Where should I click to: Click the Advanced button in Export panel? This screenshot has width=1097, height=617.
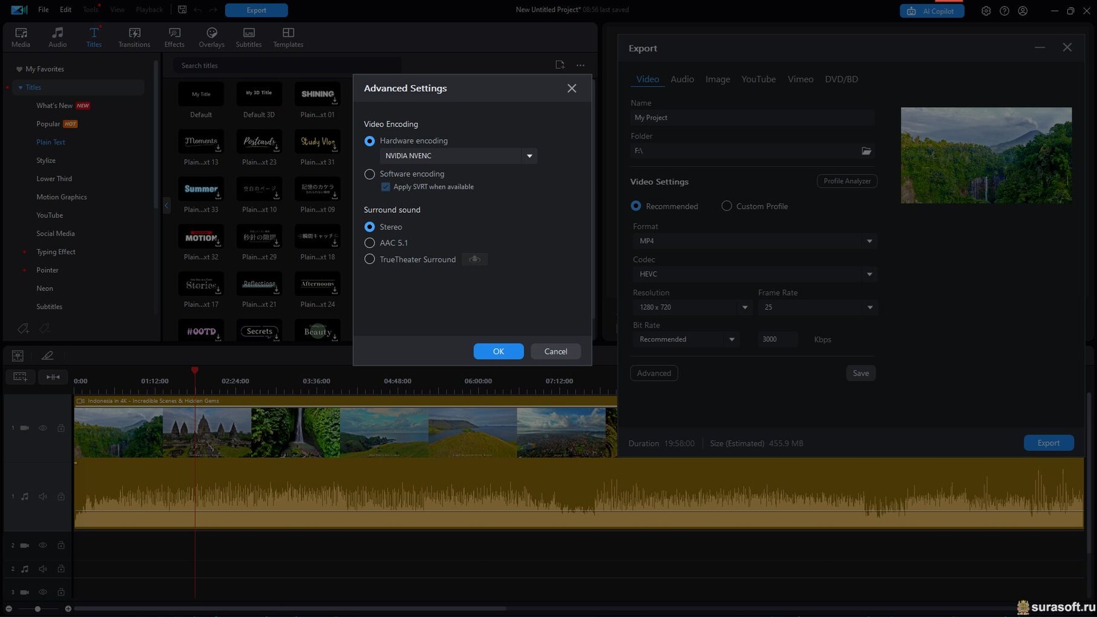(x=653, y=373)
